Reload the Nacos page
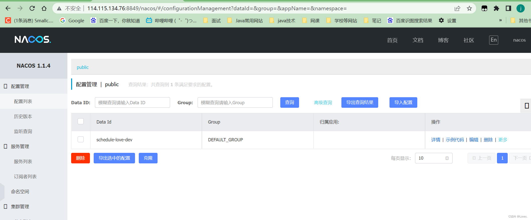The image size is (531, 220). click(x=32, y=9)
